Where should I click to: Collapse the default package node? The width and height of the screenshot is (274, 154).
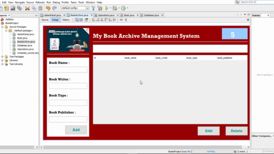6,30
